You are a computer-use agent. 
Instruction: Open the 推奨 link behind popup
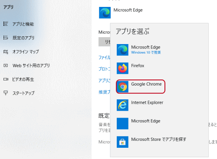tap(104, 92)
